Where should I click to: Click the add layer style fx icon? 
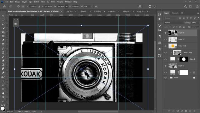[x=173, y=111]
